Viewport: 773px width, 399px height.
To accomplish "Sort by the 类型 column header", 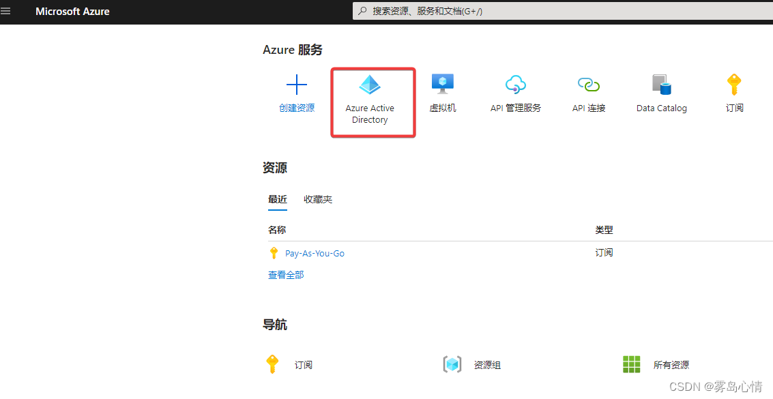I will [604, 230].
